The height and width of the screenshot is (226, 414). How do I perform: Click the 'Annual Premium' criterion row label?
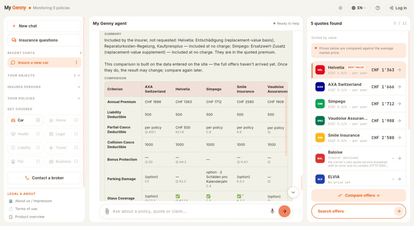click(121, 102)
